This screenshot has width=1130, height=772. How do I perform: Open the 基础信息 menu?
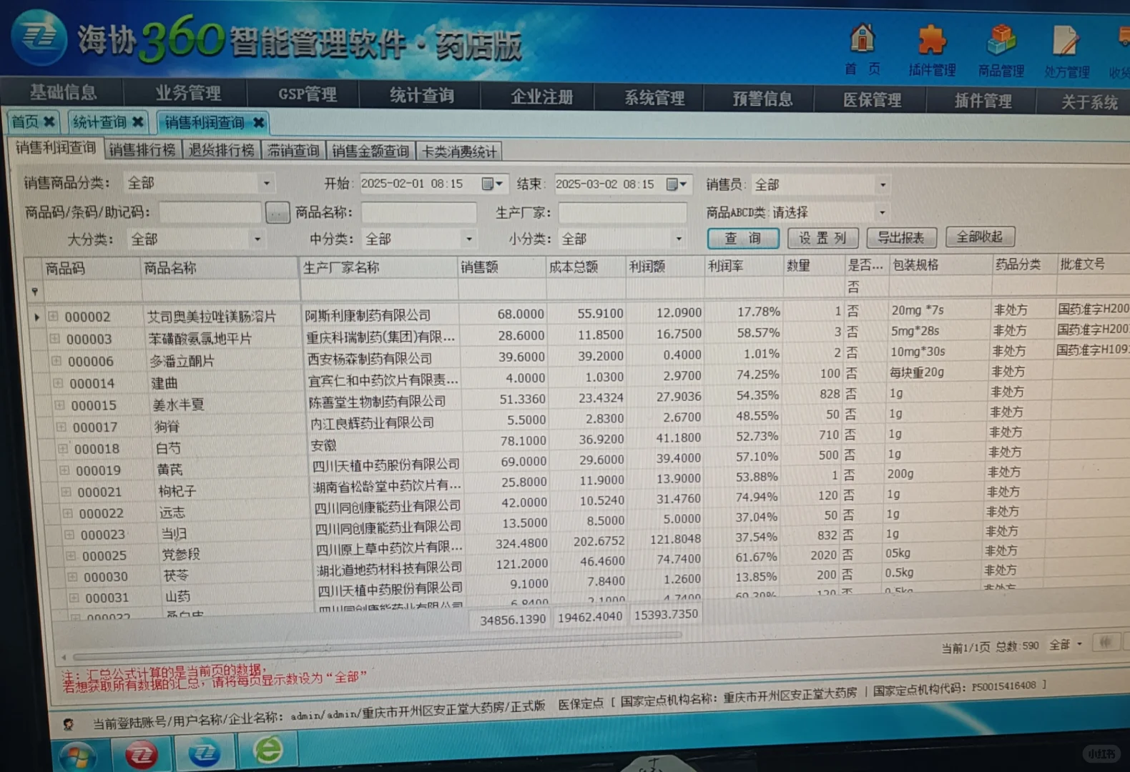63,92
